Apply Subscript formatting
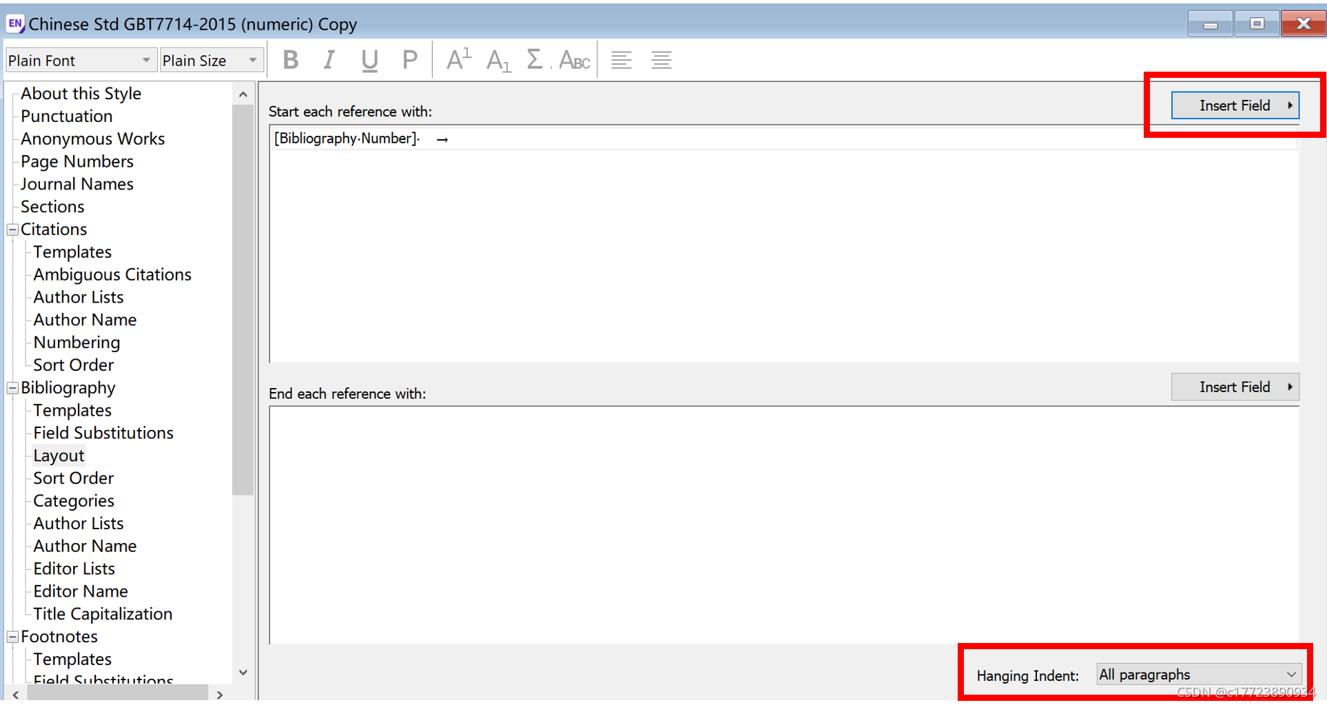1327x705 pixels. point(498,61)
